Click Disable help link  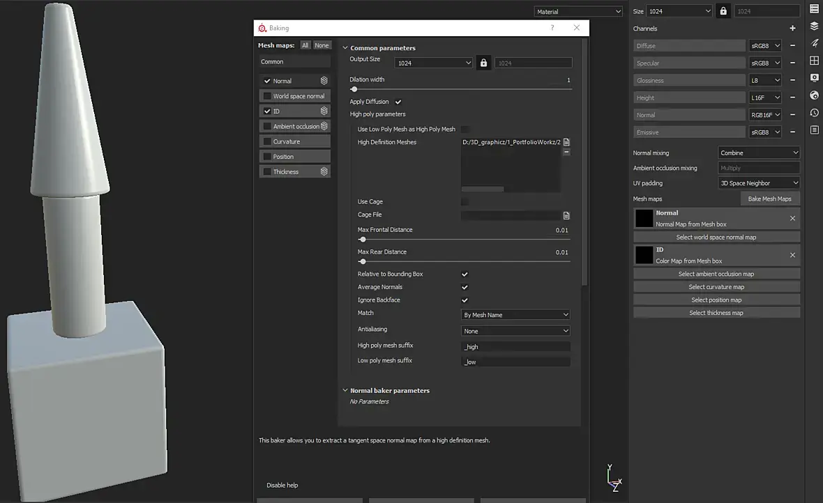pyautogui.click(x=282, y=485)
